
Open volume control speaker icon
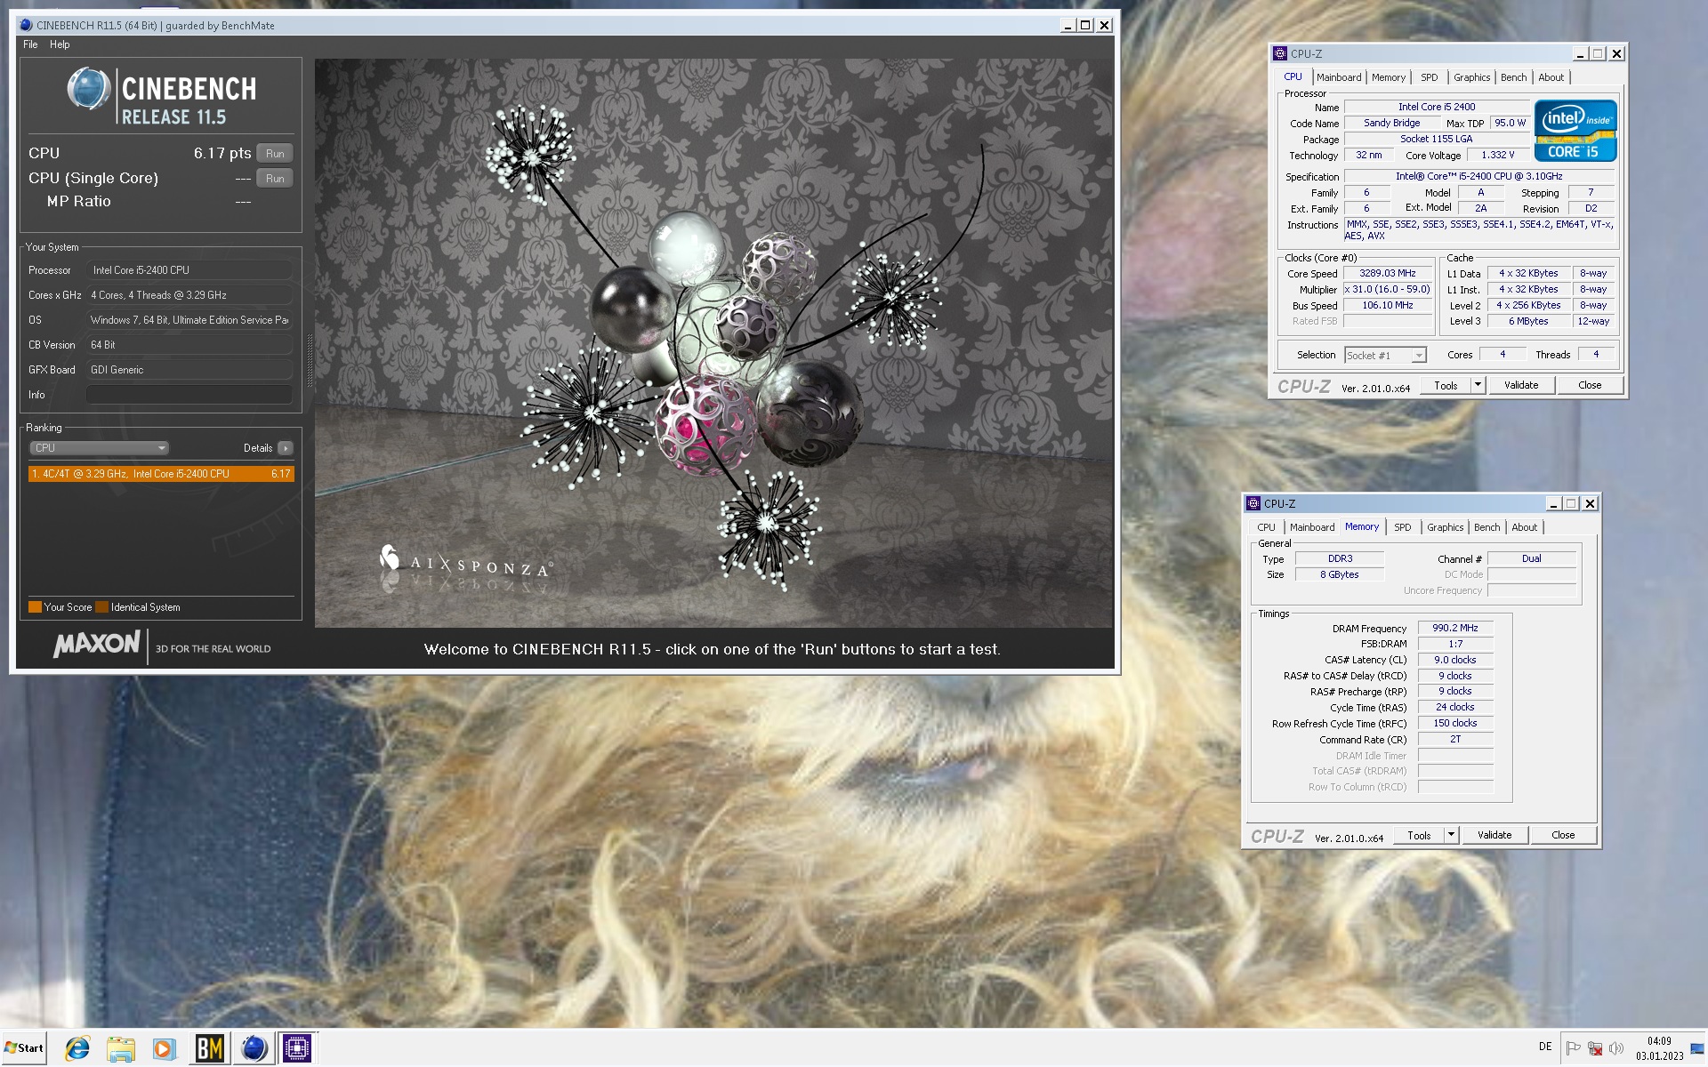pyautogui.click(x=1616, y=1047)
